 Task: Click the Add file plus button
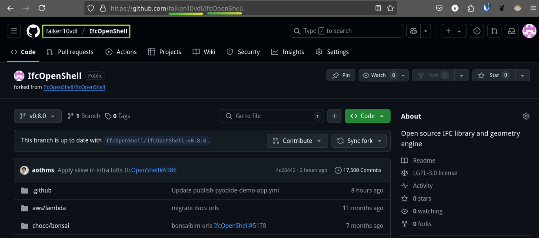pyautogui.click(x=334, y=116)
